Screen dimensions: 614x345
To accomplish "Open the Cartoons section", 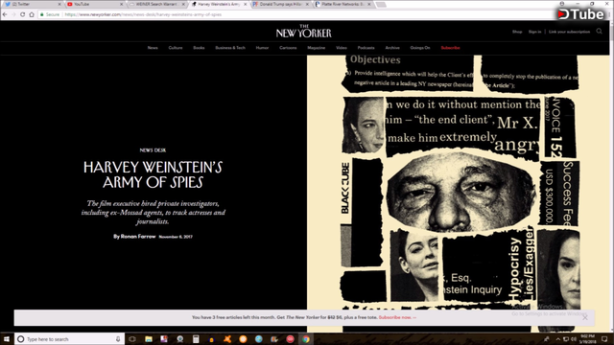I will (288, 48).
